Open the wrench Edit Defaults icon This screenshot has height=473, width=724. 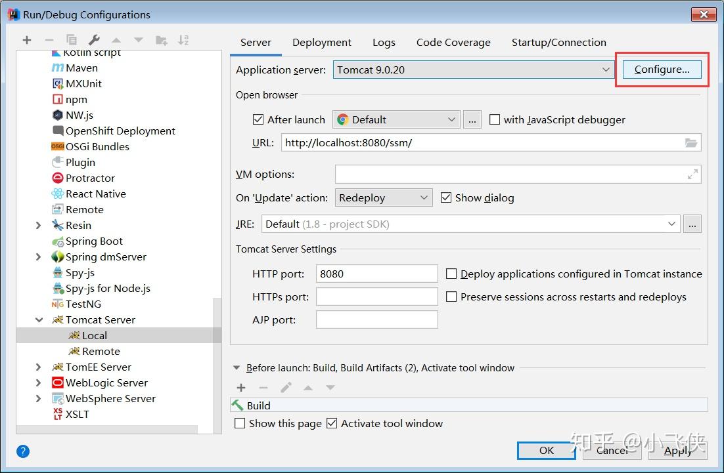[94, 40]
